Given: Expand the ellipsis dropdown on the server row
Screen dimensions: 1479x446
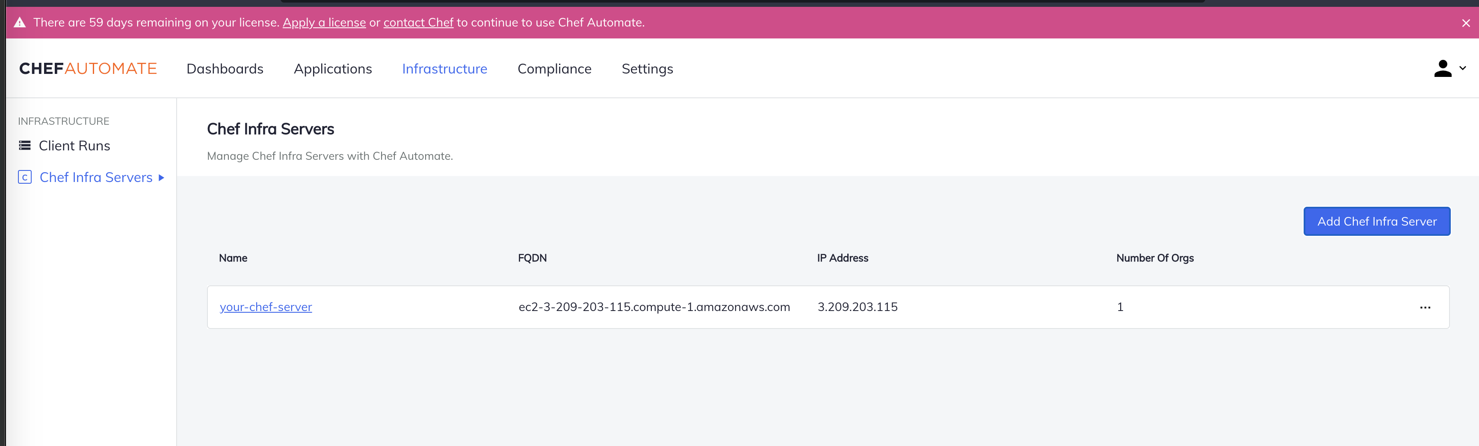Looking at the screenshot, I should [x=1426, y=308].
